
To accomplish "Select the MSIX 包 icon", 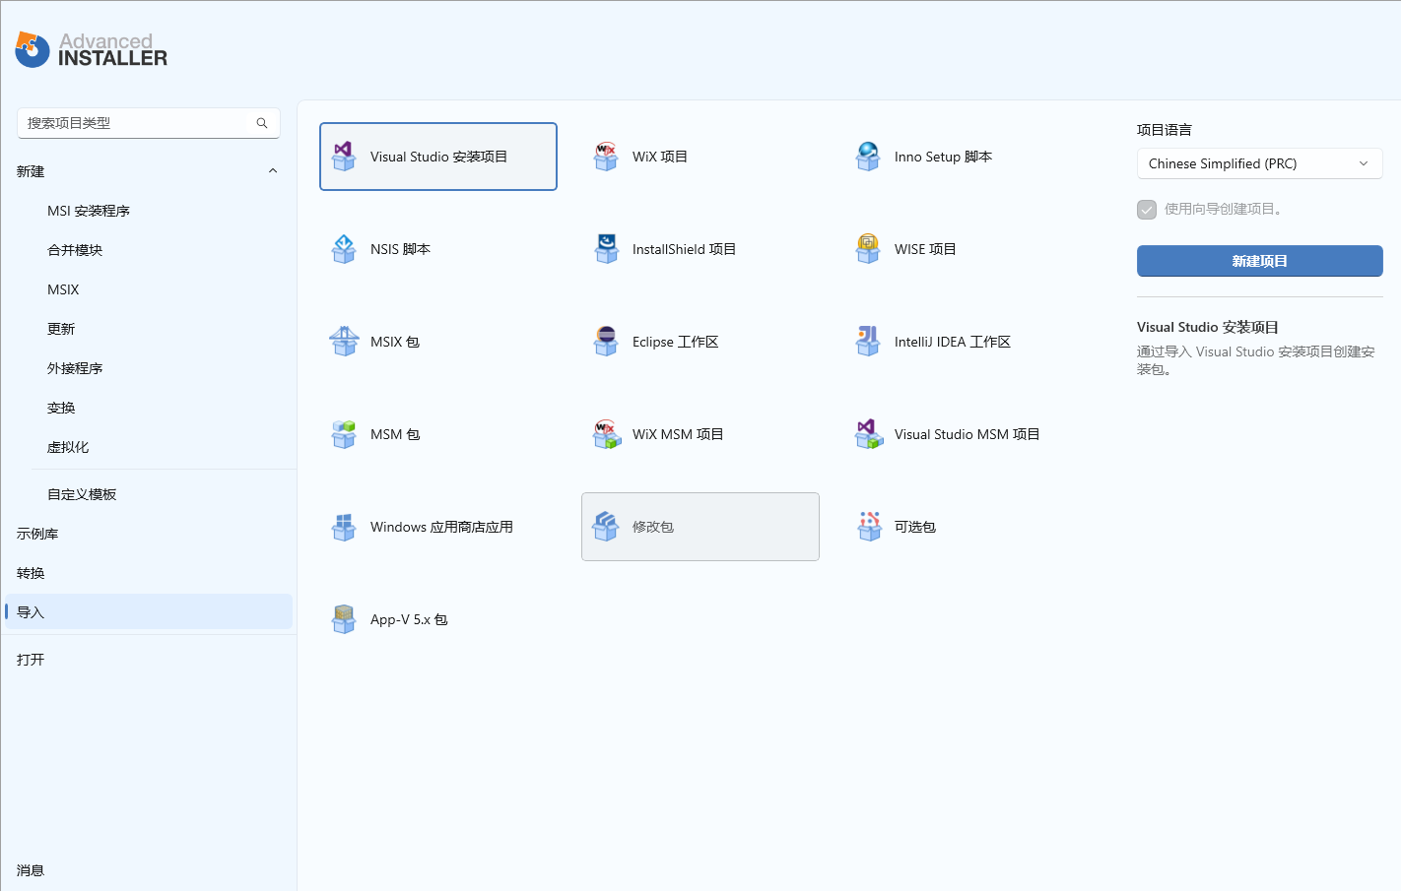I will tap(344, 342).
